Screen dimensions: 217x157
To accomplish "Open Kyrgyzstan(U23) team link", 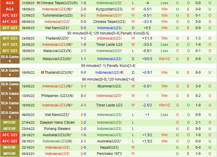I will tap(109, 9).
